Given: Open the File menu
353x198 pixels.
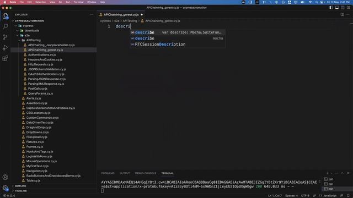Looking at the screenshot, I should 22,2.
